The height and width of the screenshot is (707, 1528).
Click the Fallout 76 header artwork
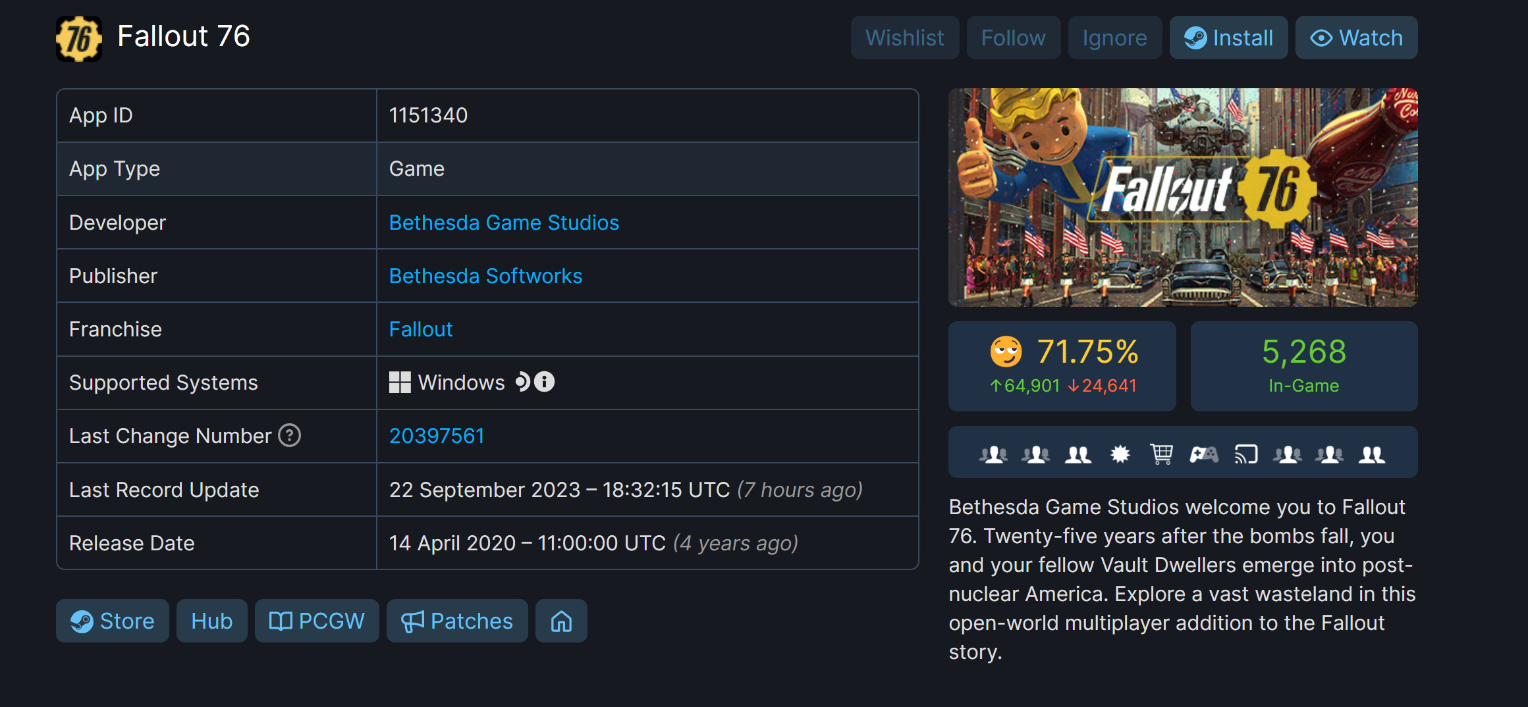coord(1183,197)
